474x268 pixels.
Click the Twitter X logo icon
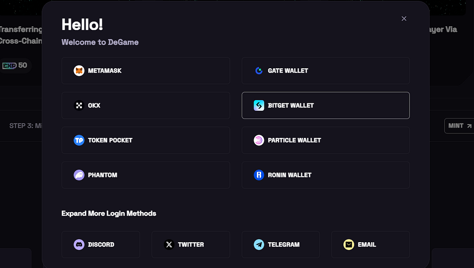(x=169, y=244)
